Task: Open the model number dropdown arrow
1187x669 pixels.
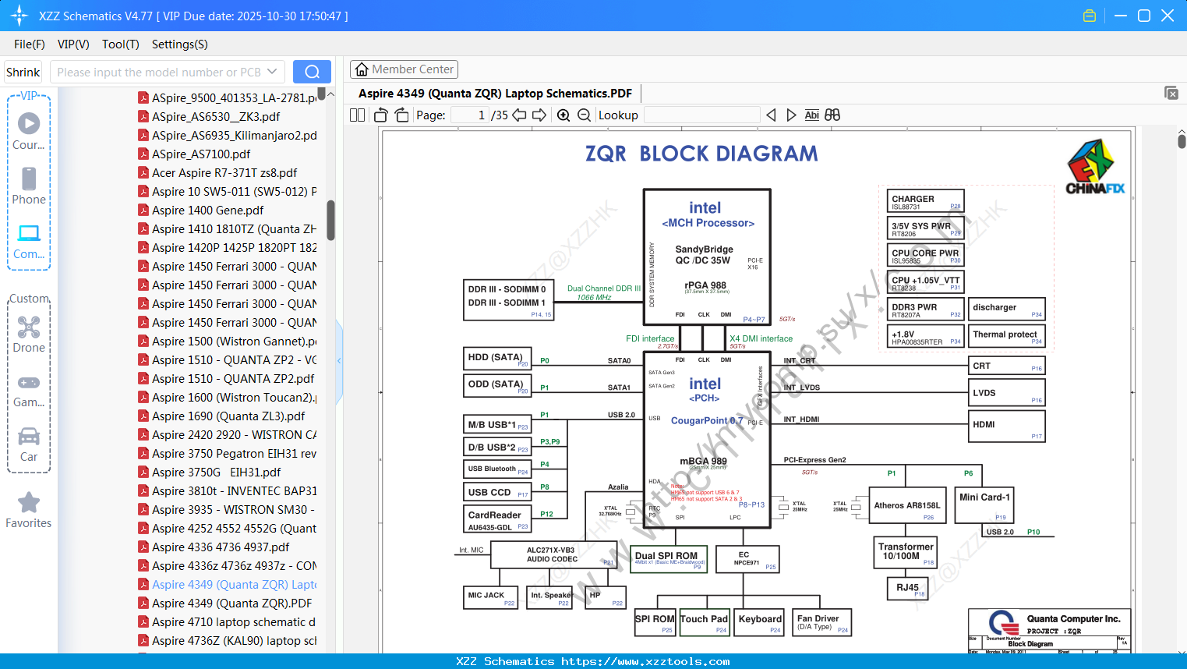Action: click(272, 72)
